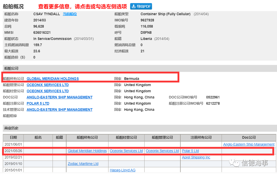Click the download icon in 导出PDF button
The height and width of the screenshot is (175, 277).
(x=134, y=6)
